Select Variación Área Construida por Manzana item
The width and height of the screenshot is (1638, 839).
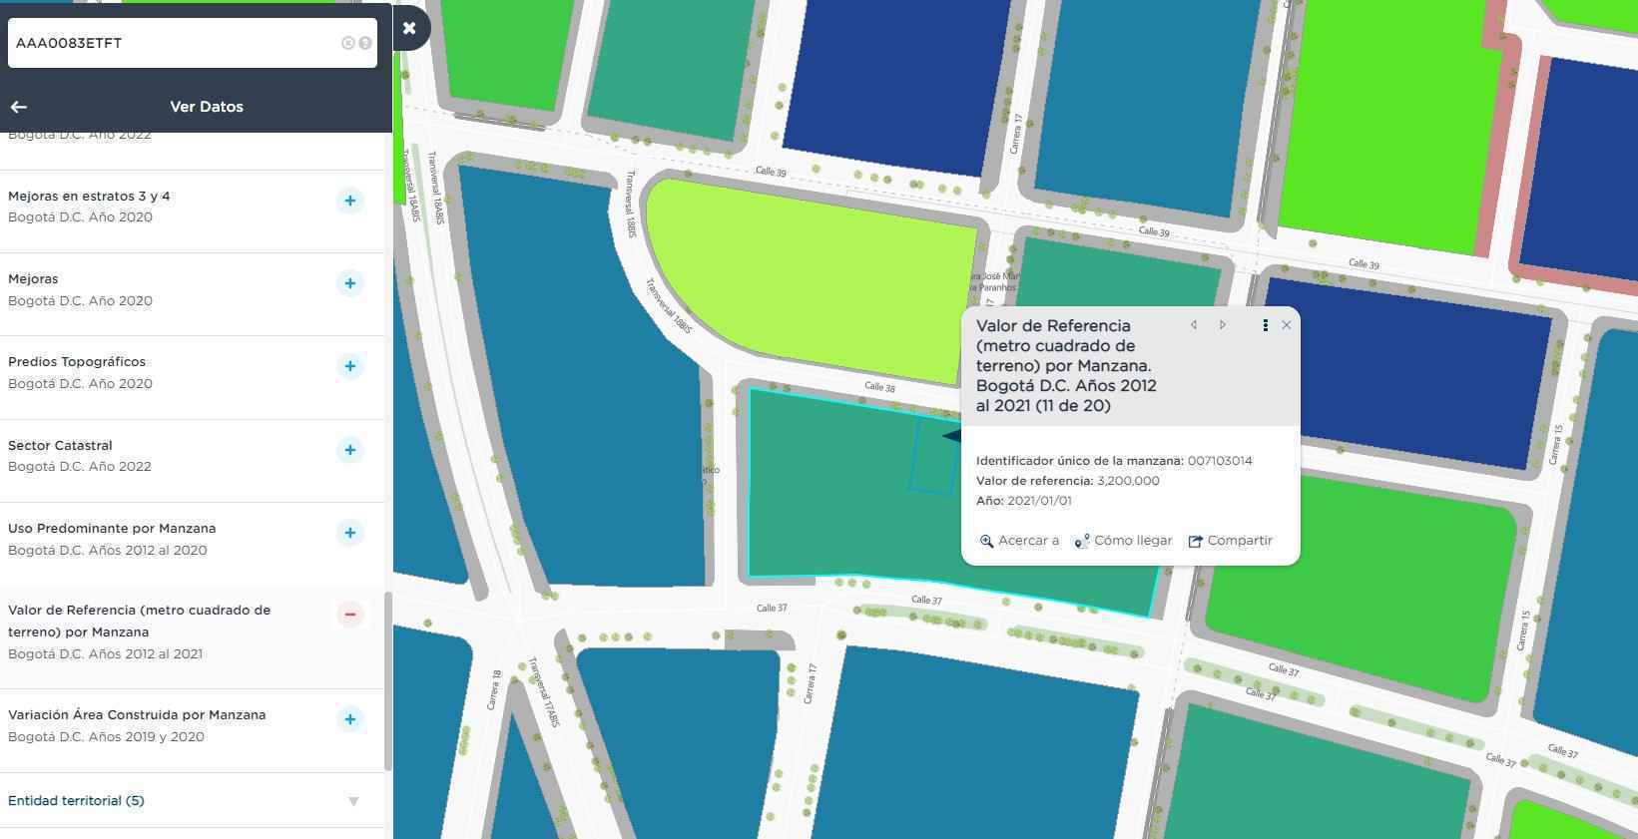pyautogui.click(x=137, y=715)
